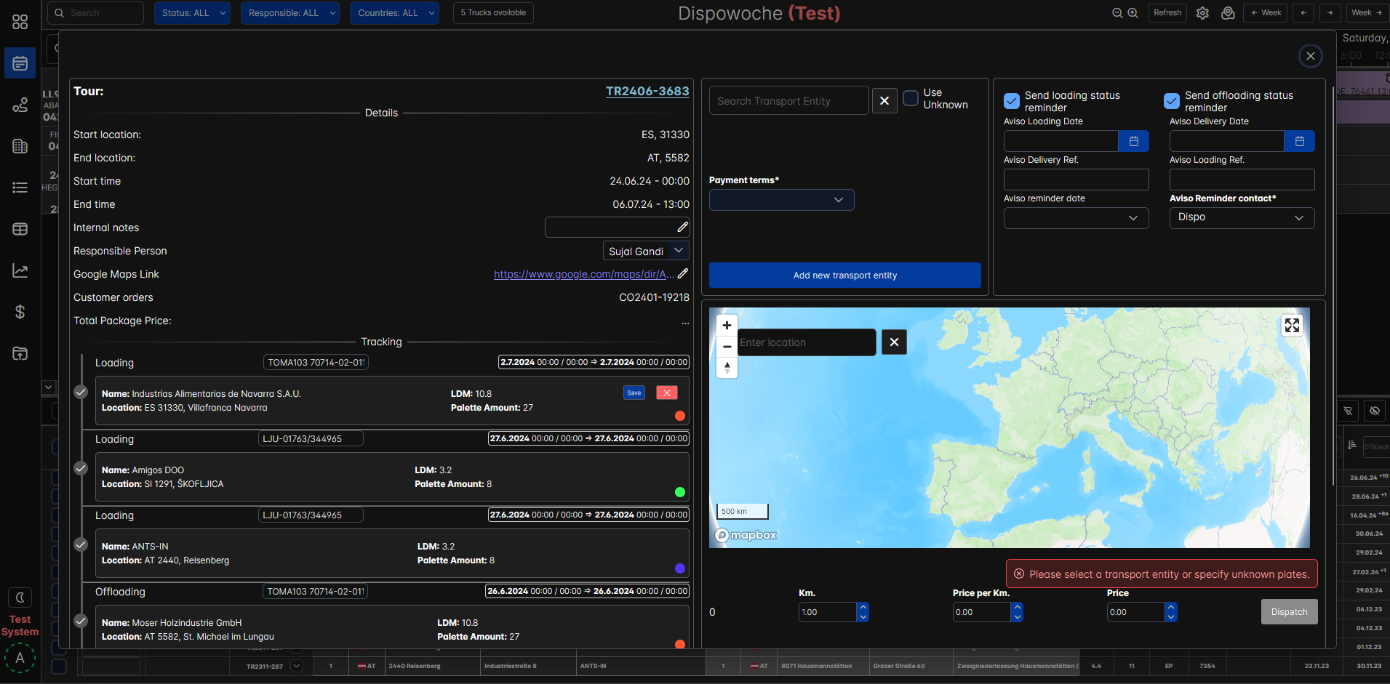Clear the transport entity search
This screenshot has height=684, width=1390.
[884, 100]
